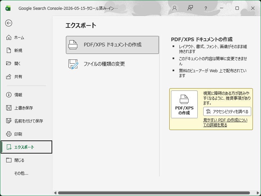This screenshot has width=261, height=196.
Task: Select 新規 in the sidebar
Action: point(26,50)
